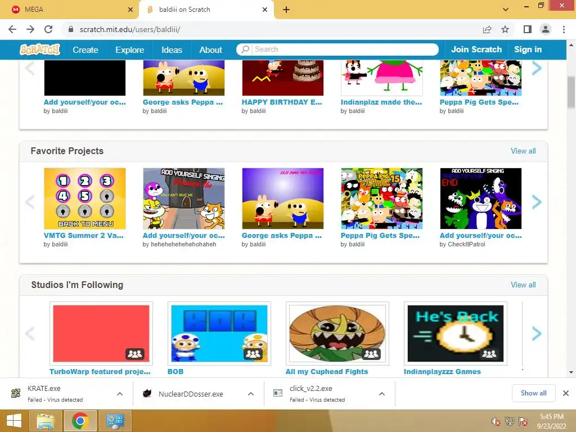This screenshot has height=432, width=576.
Task: Click Chrome icon in taskbar
Action: pyautogui.click(x=80, y=421)
